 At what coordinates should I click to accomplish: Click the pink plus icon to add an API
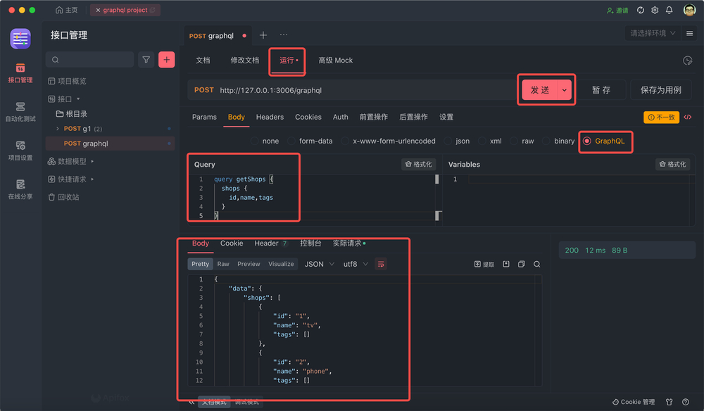click(166, 60)
